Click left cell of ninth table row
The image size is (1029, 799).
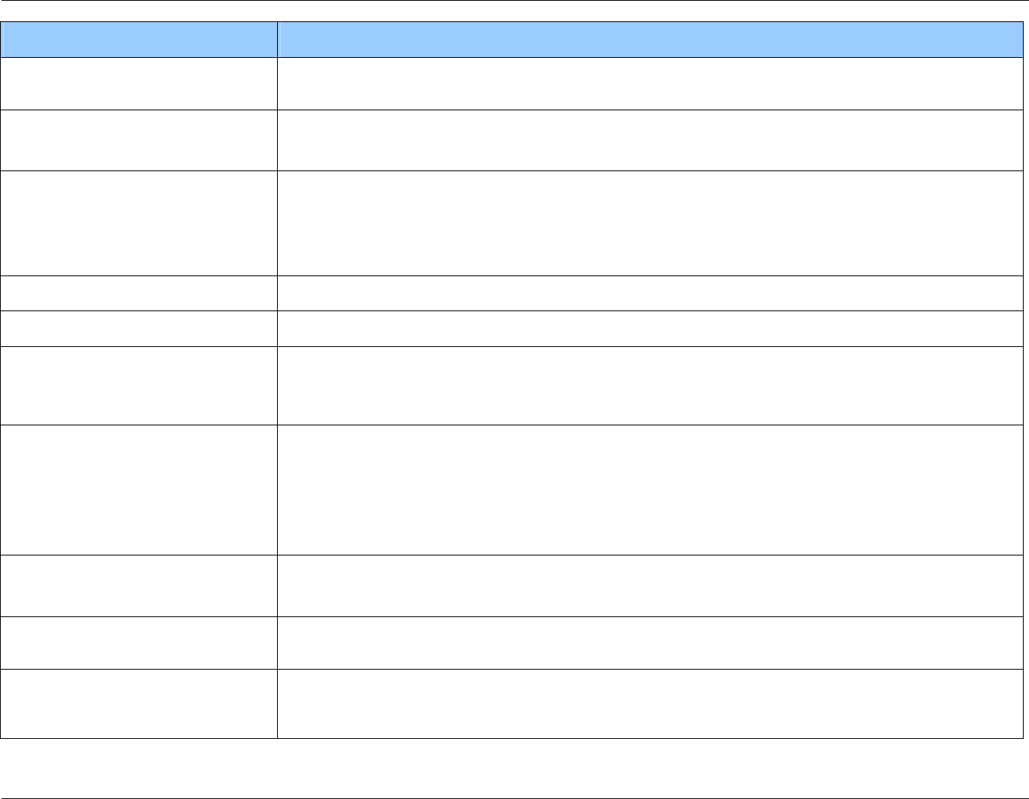pyautogui.click(x=139, y=642)
